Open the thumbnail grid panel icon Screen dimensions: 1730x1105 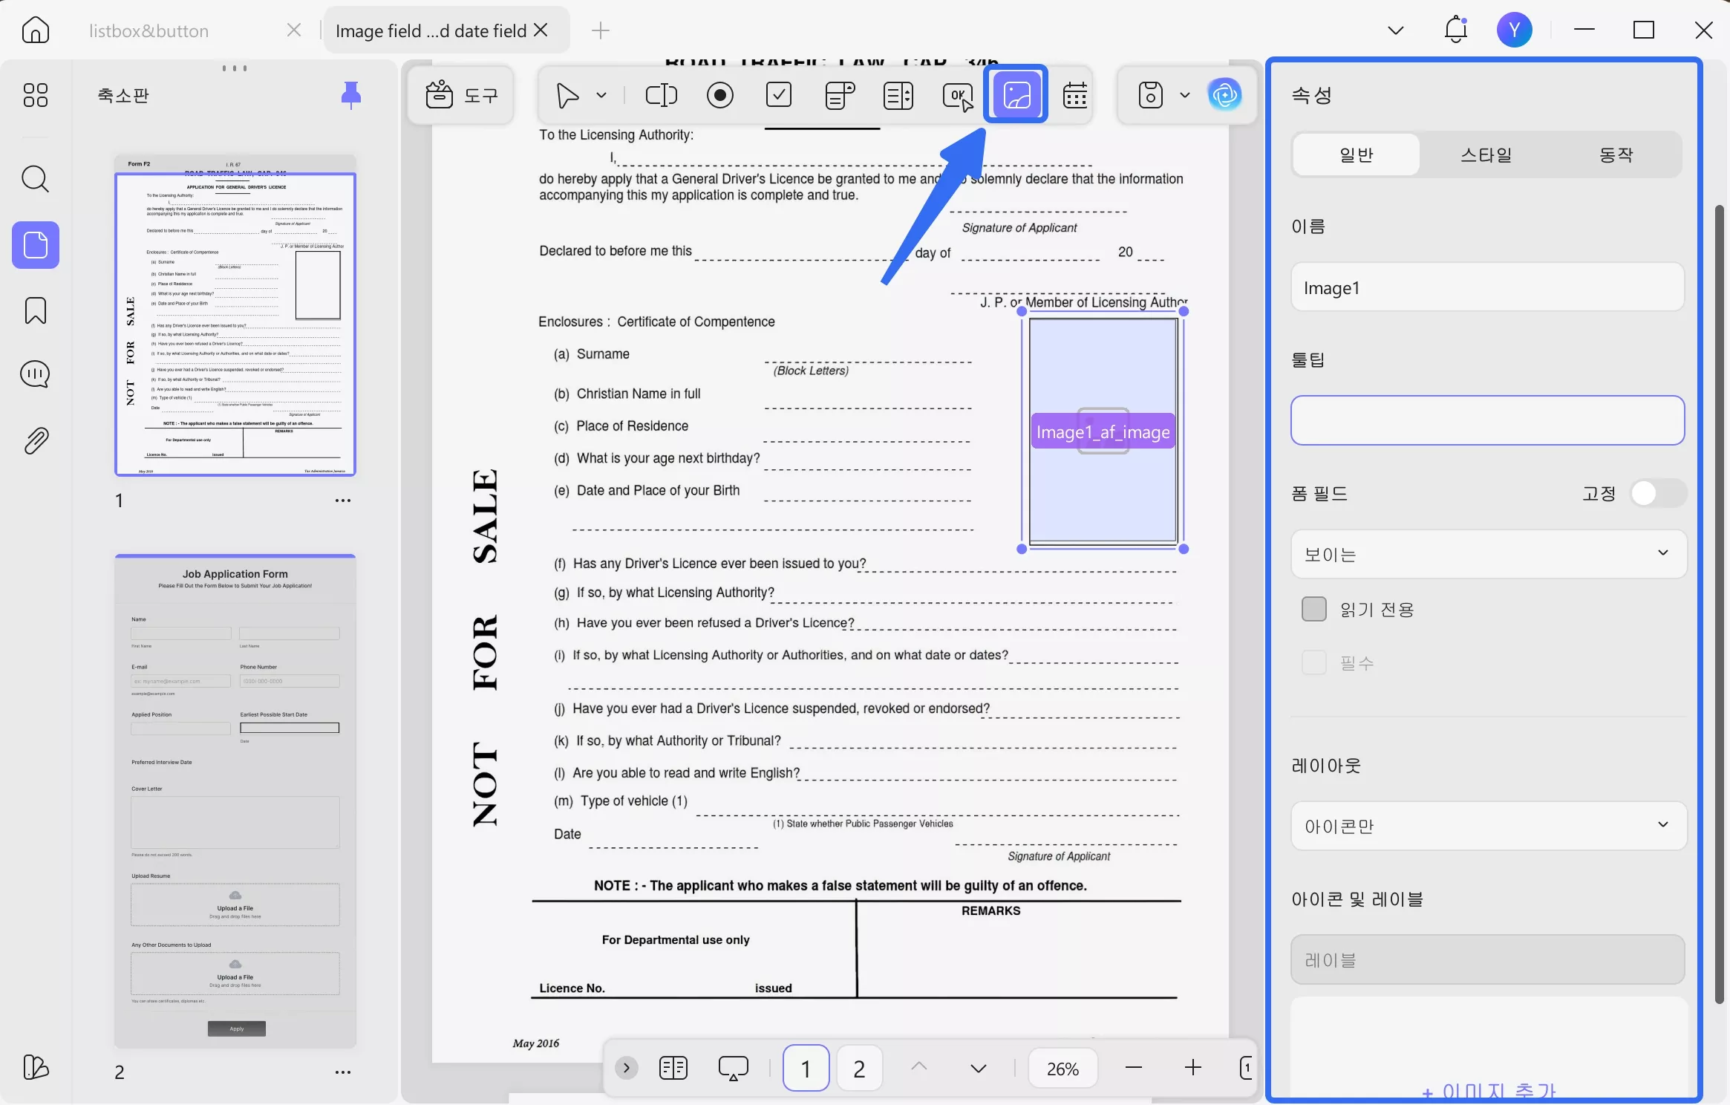[36, 95]
